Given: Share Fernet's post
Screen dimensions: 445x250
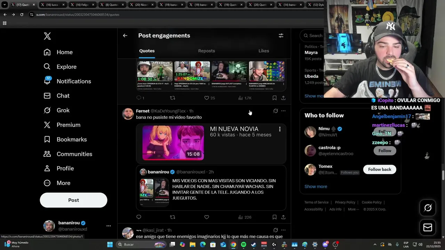Looking at the screenshot, I should click(x=283, y=217).
